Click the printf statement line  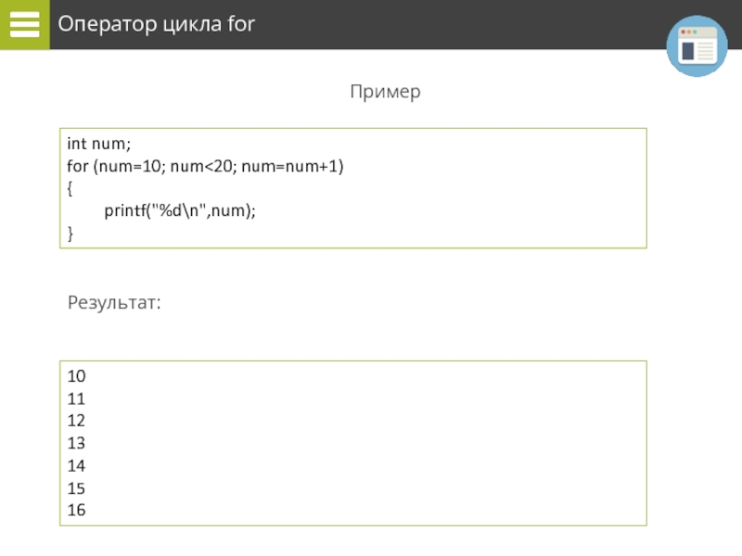point(179,211)
